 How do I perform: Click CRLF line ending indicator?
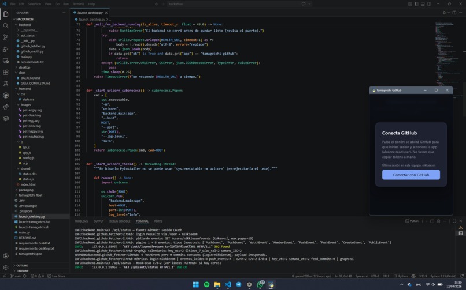[386, 276]
